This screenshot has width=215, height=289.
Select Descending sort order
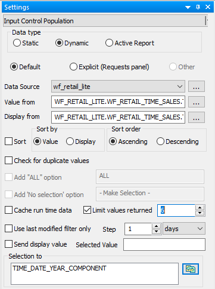pyautogui.click(x=177, y=142)
